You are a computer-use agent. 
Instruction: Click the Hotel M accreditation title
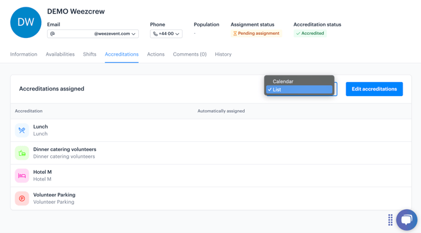coord(42,172)
